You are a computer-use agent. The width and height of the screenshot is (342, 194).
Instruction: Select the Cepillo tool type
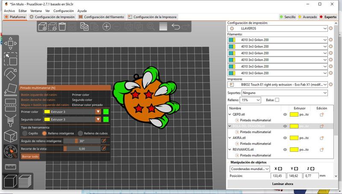[25, 133]
